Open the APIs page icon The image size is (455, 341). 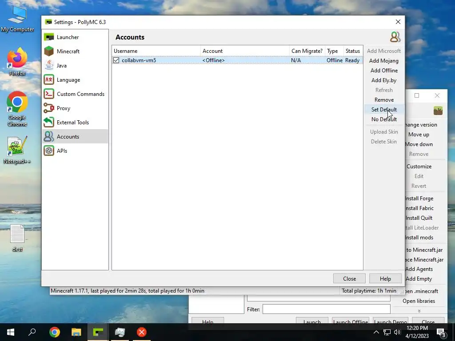pos(49,151)
